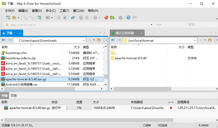Click the Open Session folder icon
The width and height of the screenshot is (218, 128).
(14, 18)
